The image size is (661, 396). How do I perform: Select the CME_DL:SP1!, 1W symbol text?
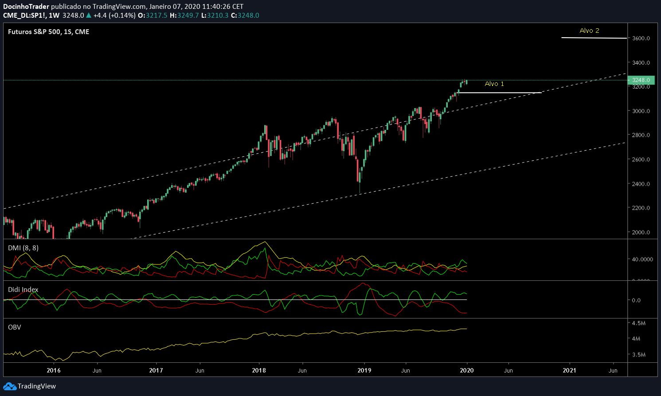31,16
